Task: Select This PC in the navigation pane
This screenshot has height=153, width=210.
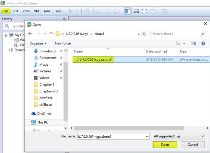Action: tap(44, 122)
